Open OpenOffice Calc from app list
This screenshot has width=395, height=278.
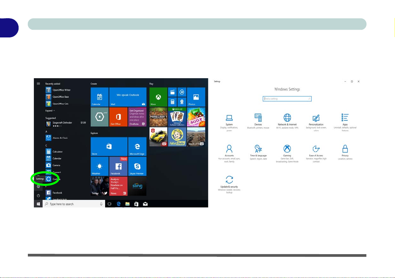pos(57,103)
